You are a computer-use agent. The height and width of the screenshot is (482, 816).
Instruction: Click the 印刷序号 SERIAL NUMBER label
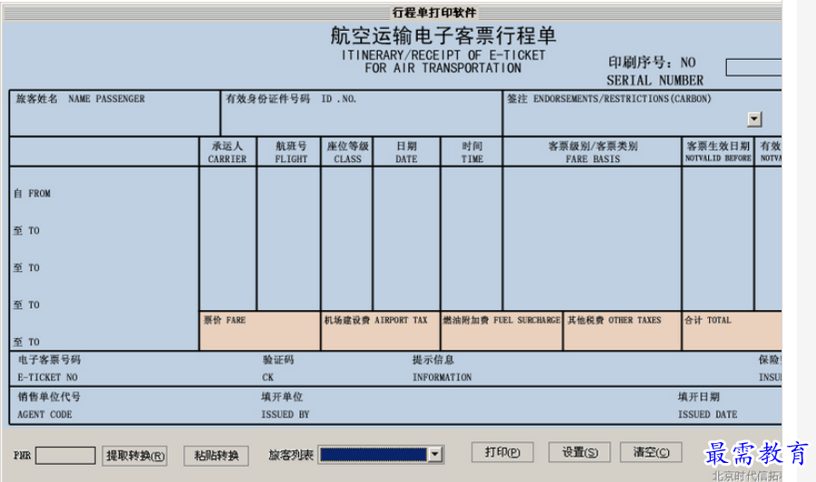click(655, 72)
